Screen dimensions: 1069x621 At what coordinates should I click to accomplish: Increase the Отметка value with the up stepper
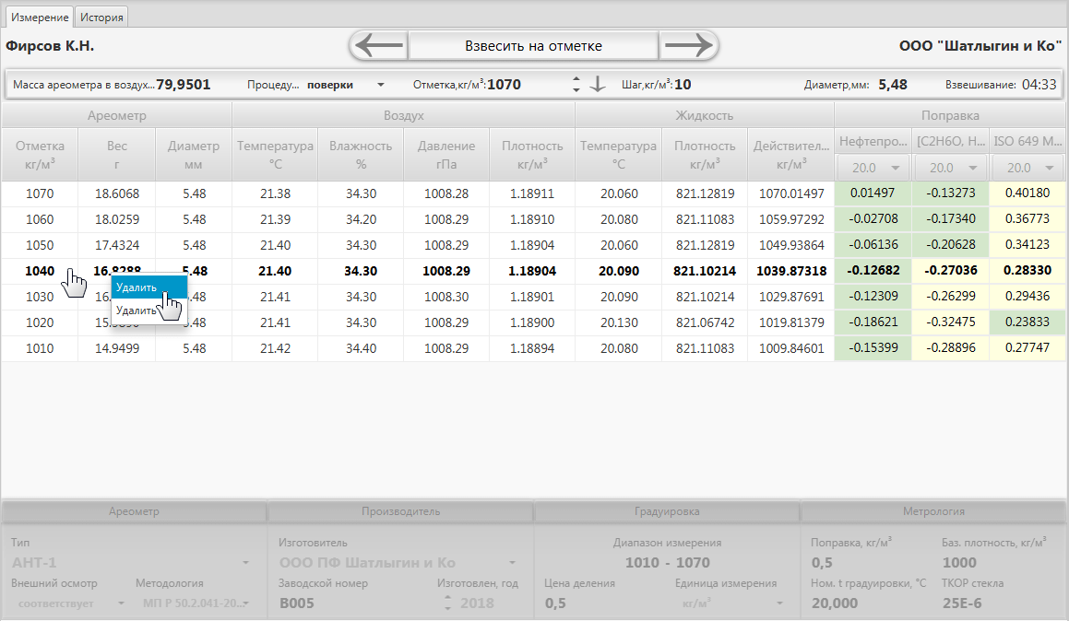point(576,79)
